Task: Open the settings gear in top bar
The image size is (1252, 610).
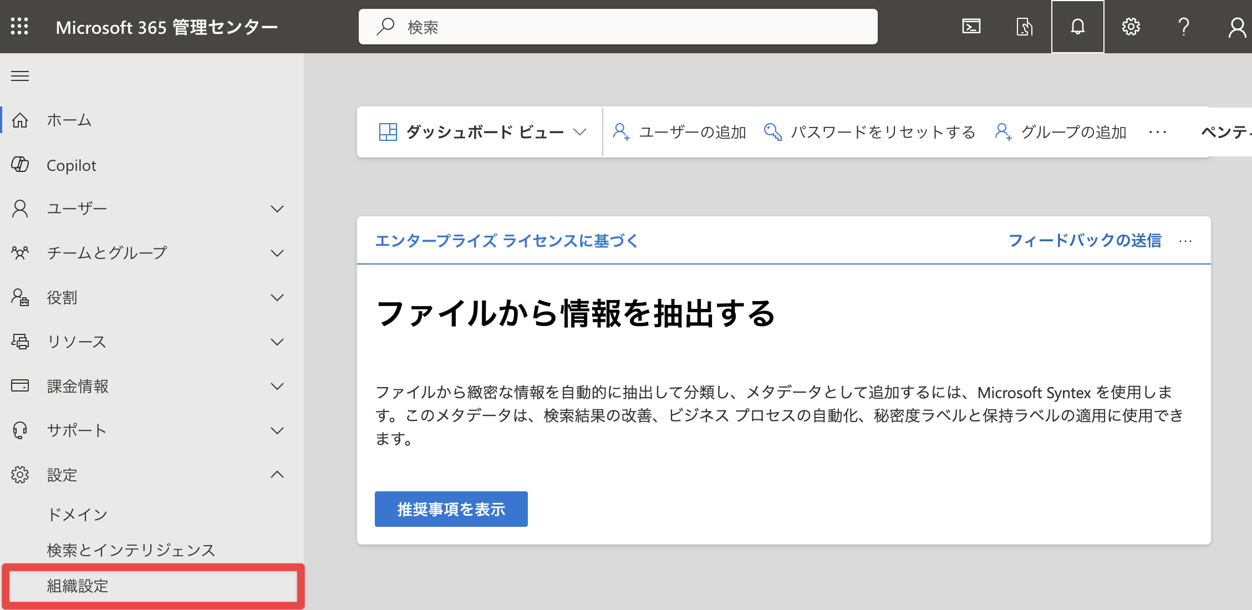Action: [x=1131, y=27]
